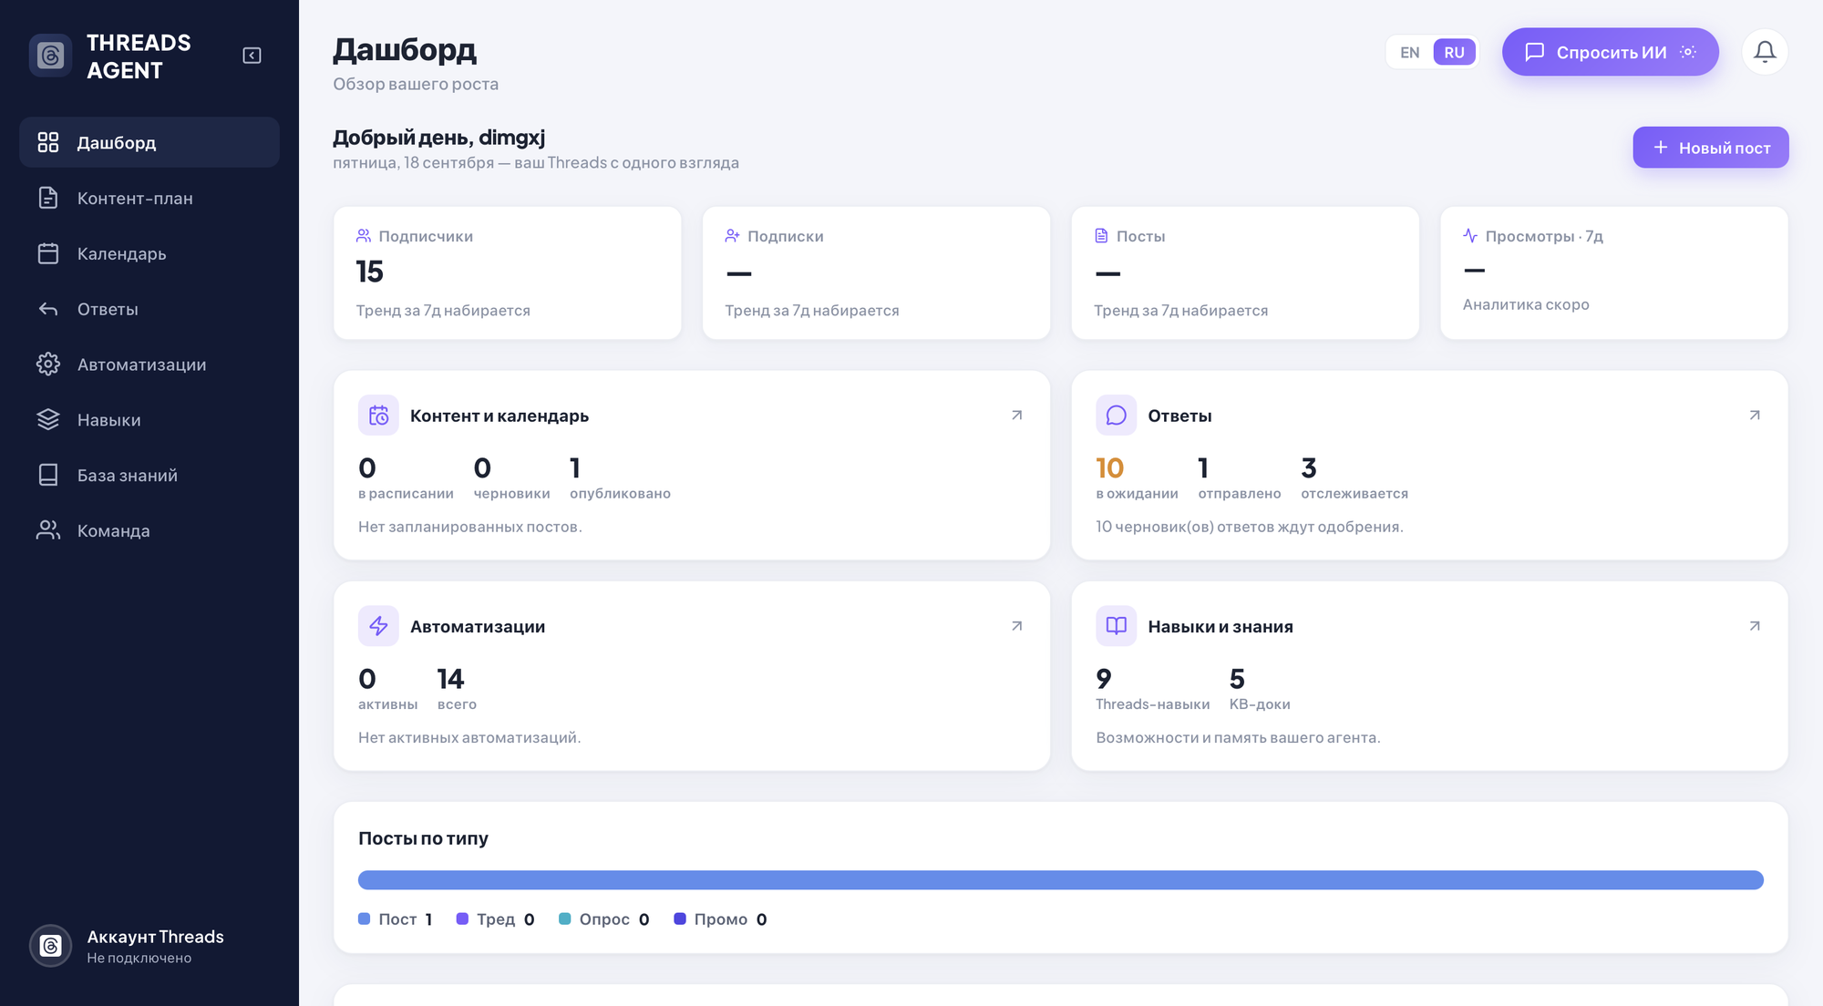1823x1006 pixels.
Task: Switch language to EN
Action: (1409, 52)
